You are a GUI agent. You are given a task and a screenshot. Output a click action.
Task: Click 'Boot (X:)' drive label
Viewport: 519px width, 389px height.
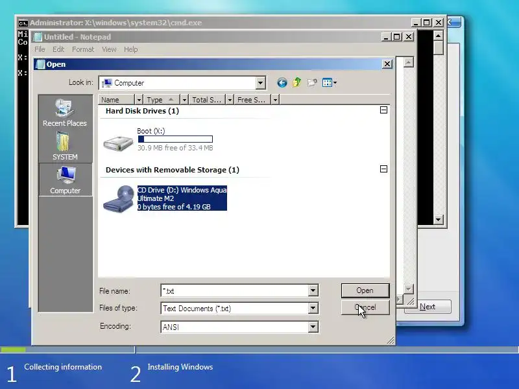151,131
